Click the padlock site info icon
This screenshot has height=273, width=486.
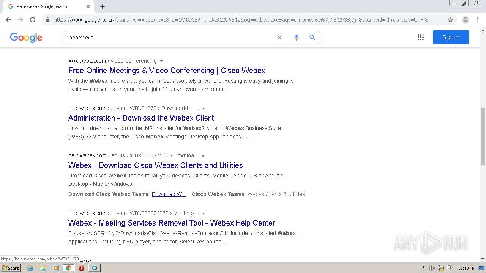click(47, 20)
